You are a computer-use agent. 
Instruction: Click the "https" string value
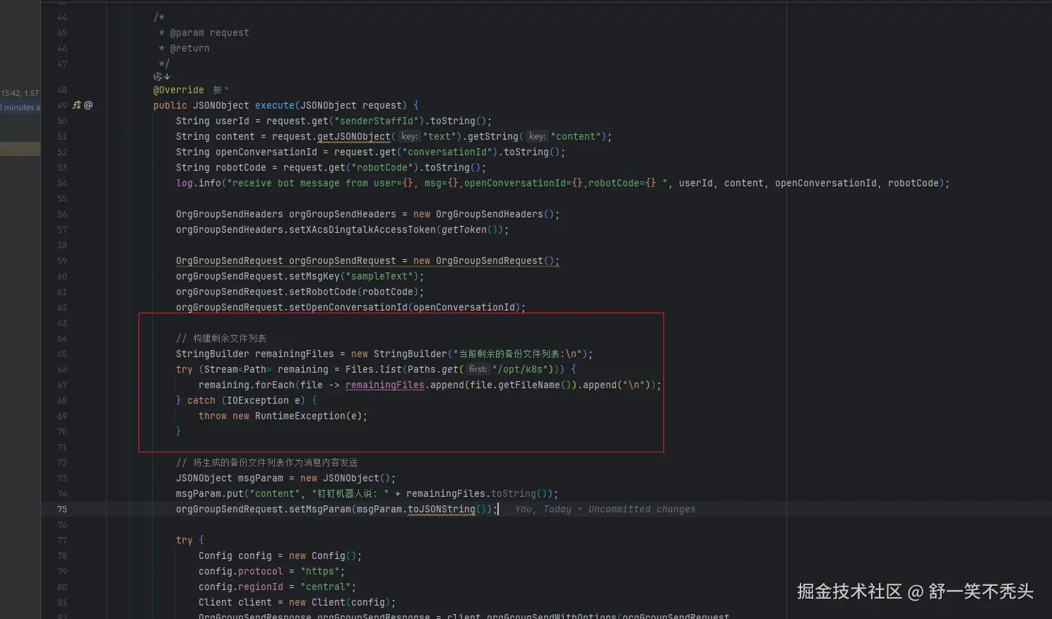tap(320, 572)
